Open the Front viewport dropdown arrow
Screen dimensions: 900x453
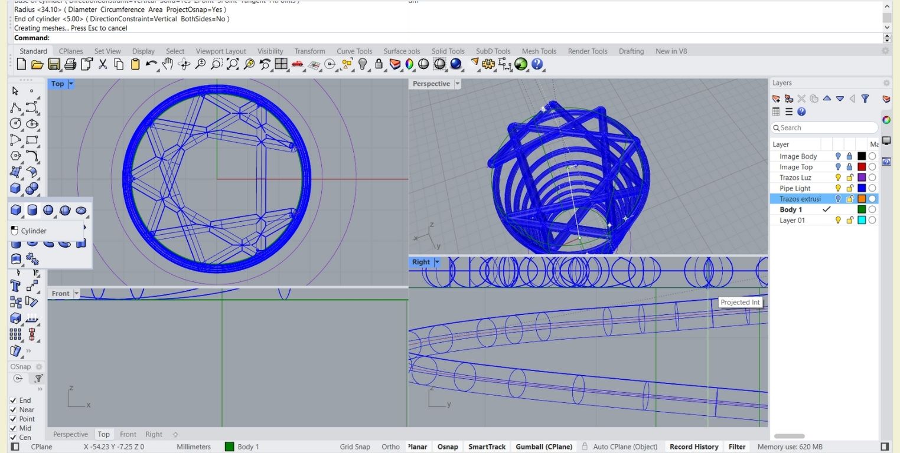pyautogui.click(x=76, y=293)
